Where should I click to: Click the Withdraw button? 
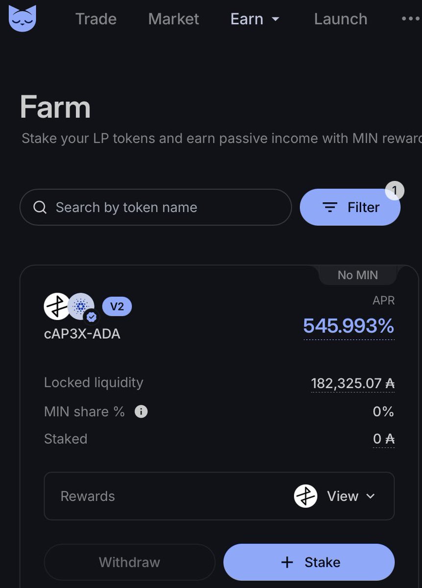129,562
